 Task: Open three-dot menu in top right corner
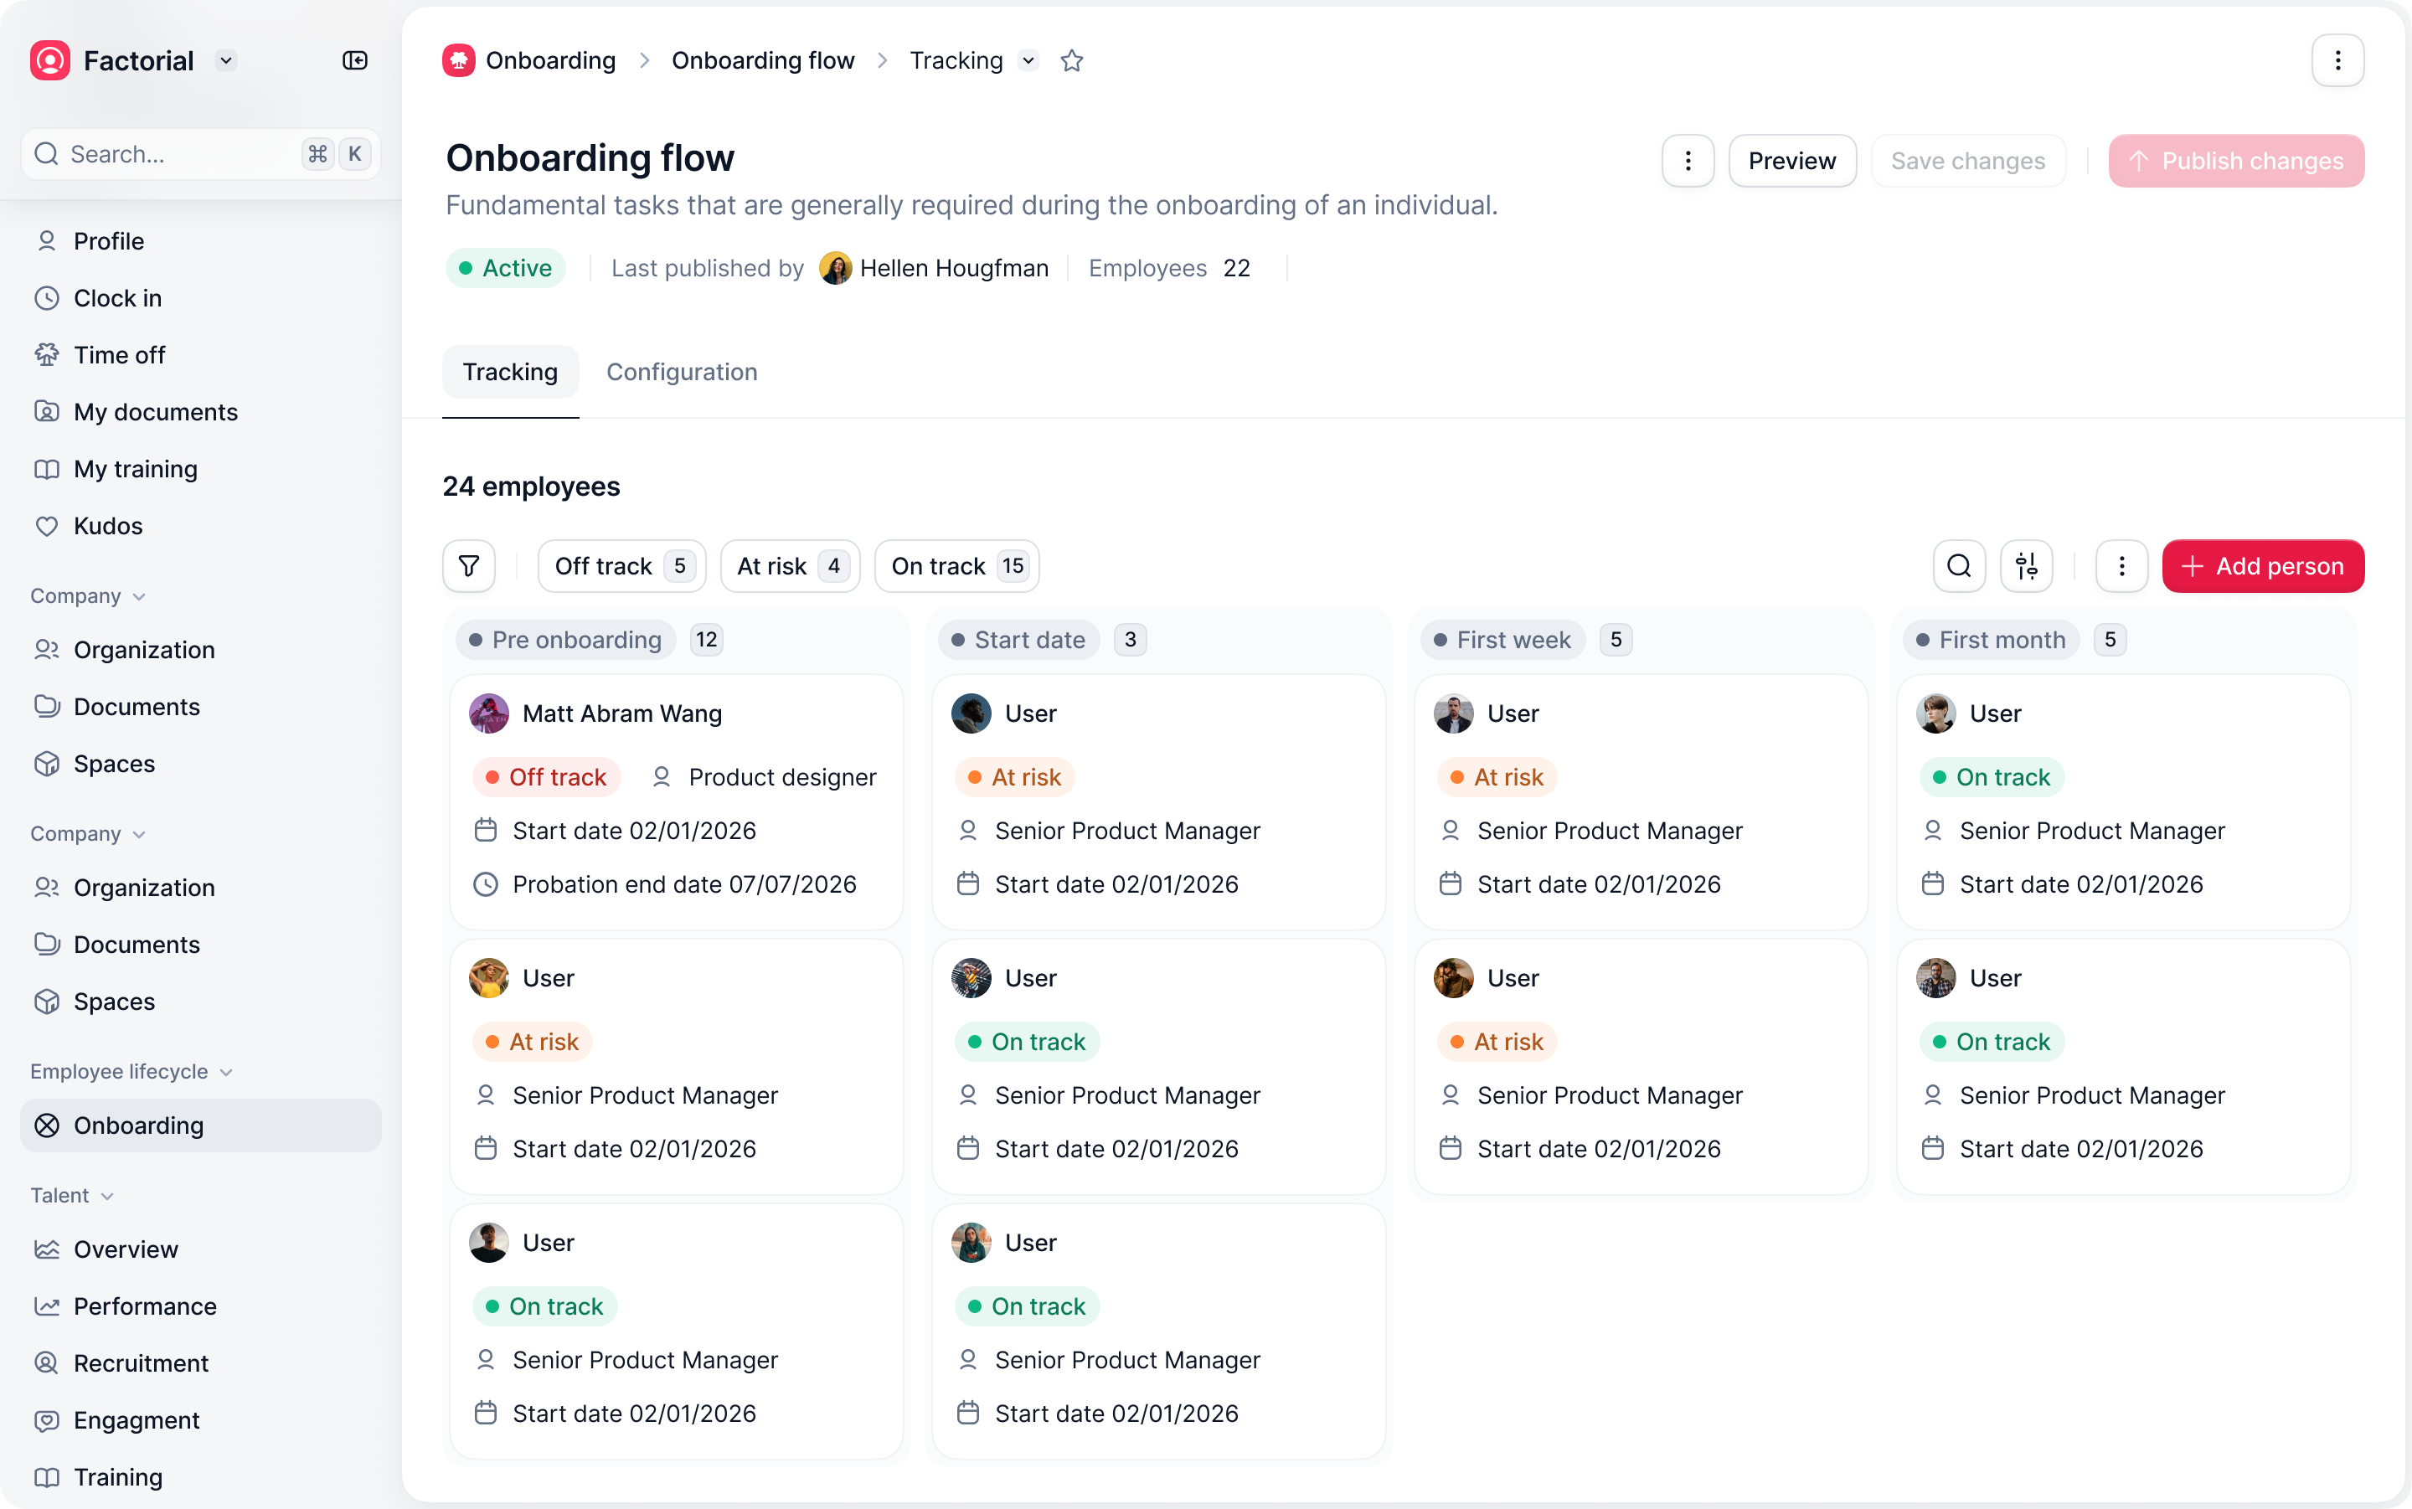(2337, 61)
